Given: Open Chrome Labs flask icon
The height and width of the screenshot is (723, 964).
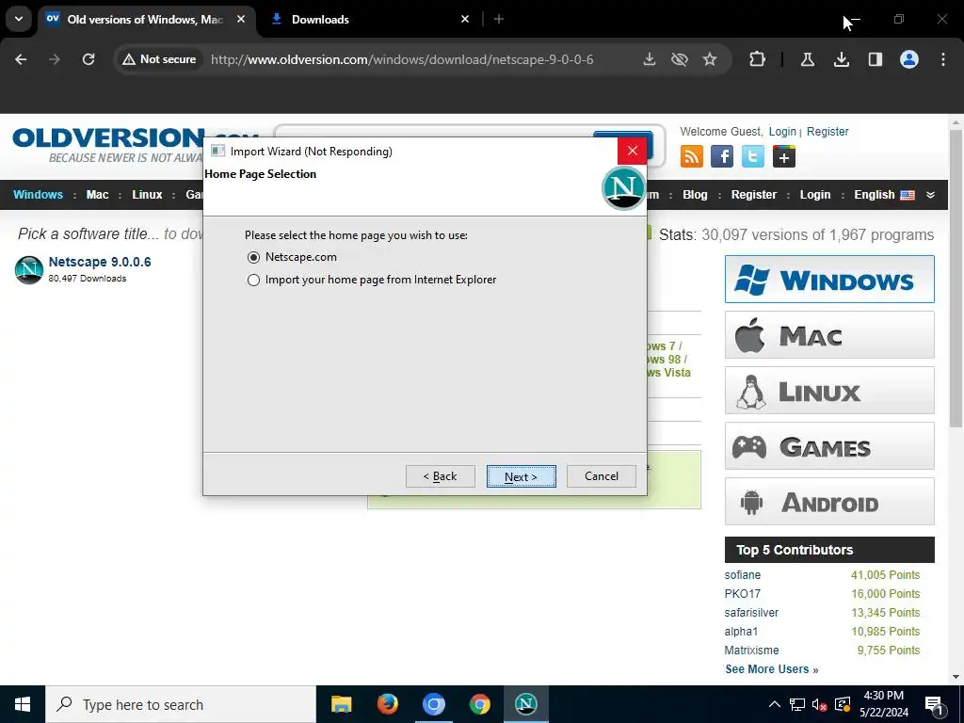Looking at the screenshot, I should coord(807,59).
